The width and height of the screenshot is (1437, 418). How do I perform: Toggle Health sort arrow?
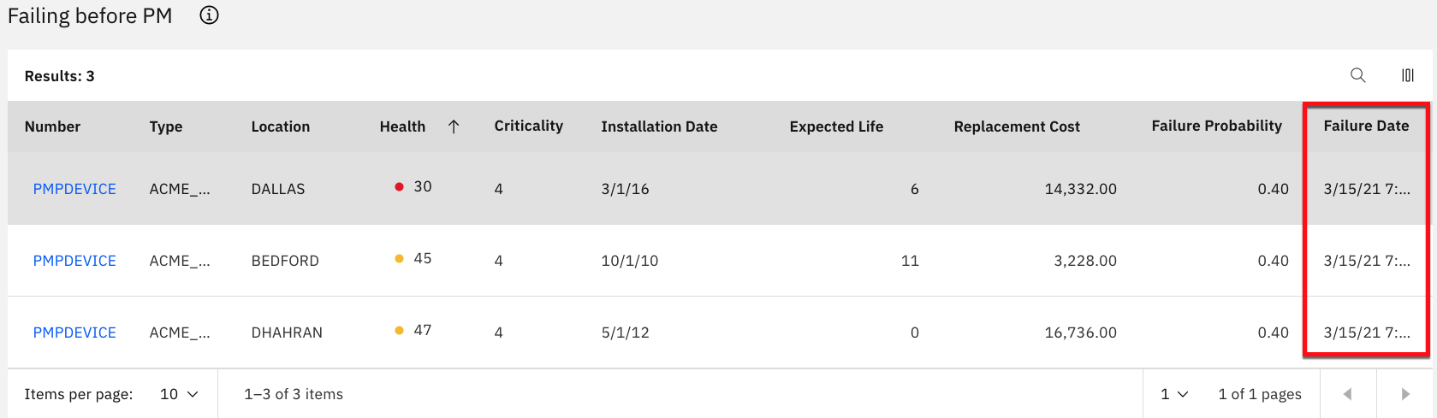pyautogui.click(x=454, y=127)
